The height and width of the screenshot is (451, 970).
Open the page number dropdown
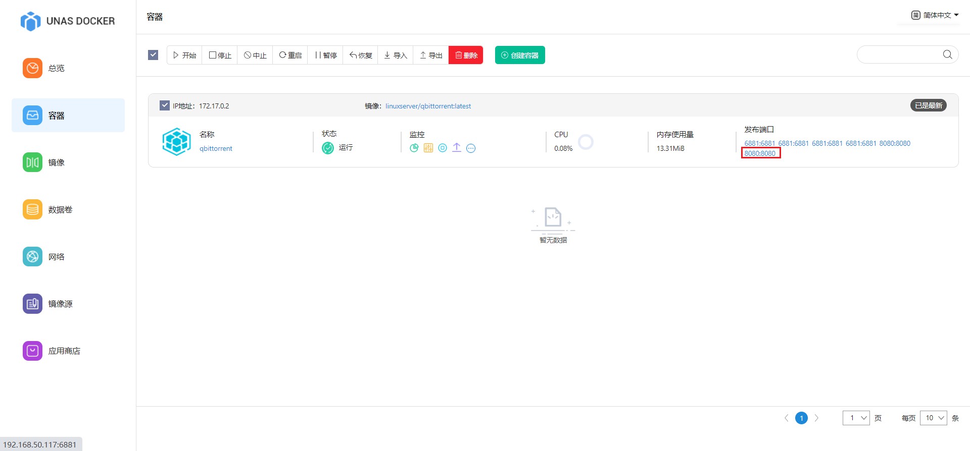point(856,418)
